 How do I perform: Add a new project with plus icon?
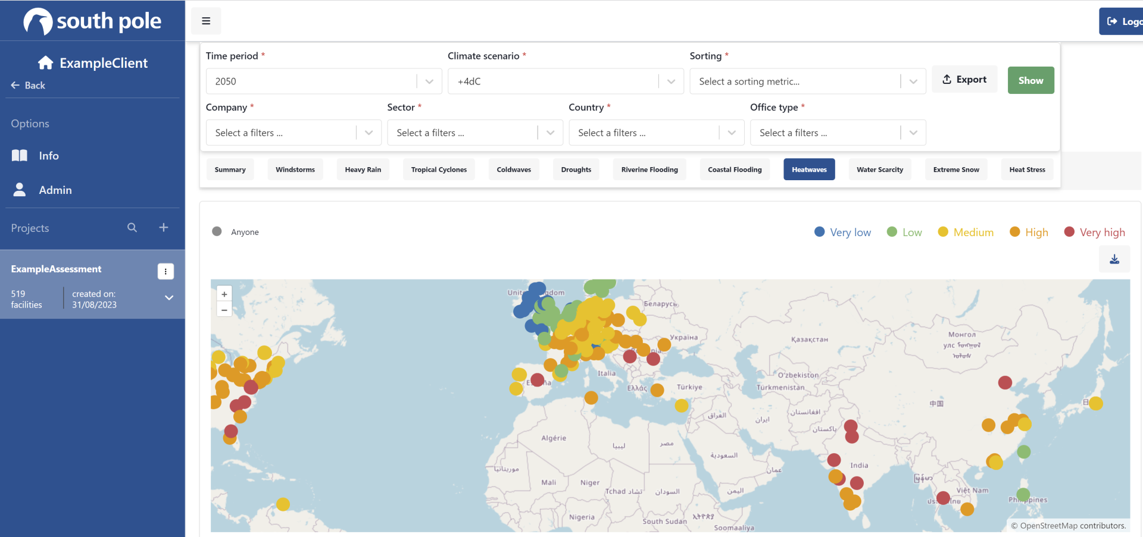[x=164, y=228]
